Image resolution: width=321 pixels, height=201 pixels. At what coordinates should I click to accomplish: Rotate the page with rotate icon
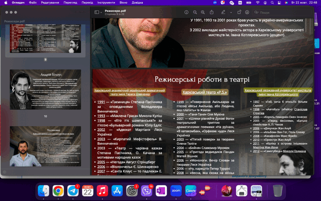click(x=239, y=12)
